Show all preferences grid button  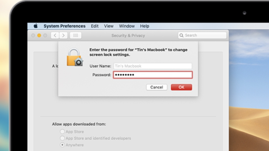coord(76,35)
